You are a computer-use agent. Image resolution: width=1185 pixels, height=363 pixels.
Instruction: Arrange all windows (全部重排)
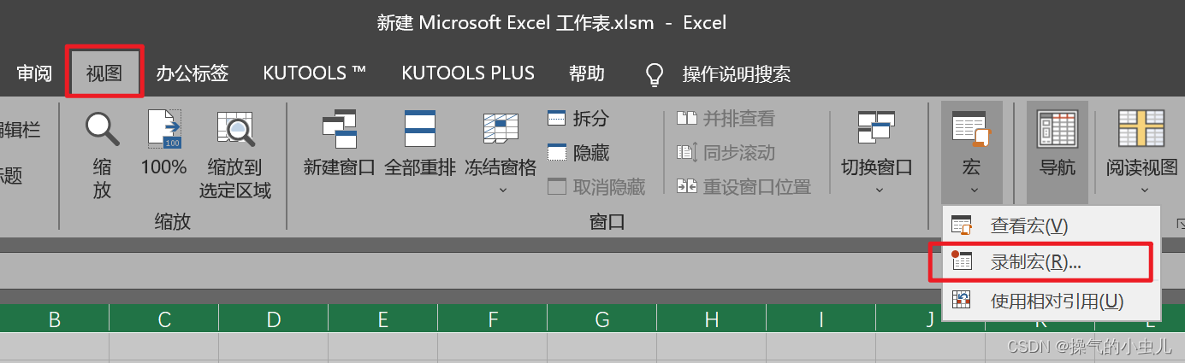(420, 143)
